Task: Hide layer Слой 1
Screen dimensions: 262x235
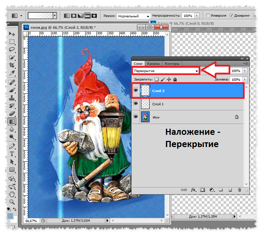Action: pyautogui.click(x=136, y=104)
